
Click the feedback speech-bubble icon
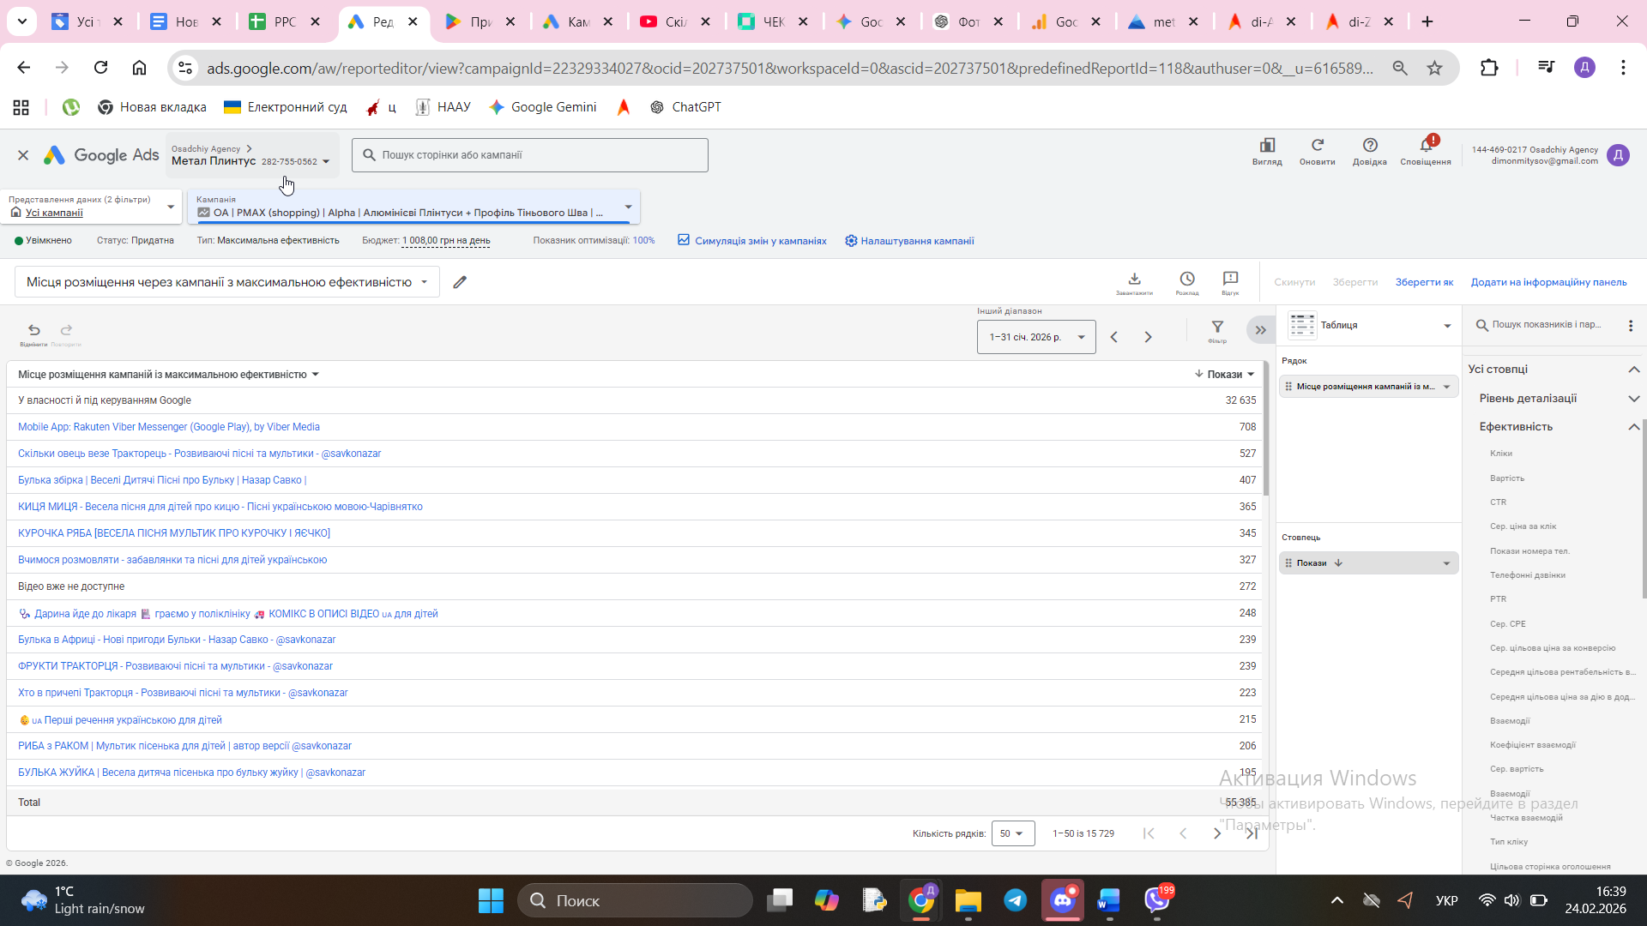[x=1230, y=280]
